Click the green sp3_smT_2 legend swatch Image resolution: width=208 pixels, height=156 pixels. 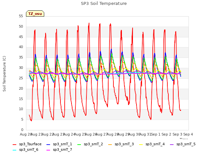click(79, 144)
